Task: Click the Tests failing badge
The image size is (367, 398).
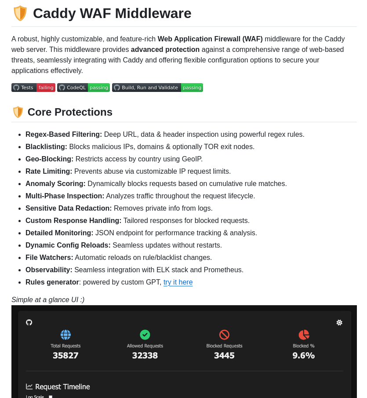Action: coord(33,88)
